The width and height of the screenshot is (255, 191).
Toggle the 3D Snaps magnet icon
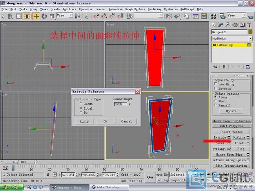[x=96, y=16]
